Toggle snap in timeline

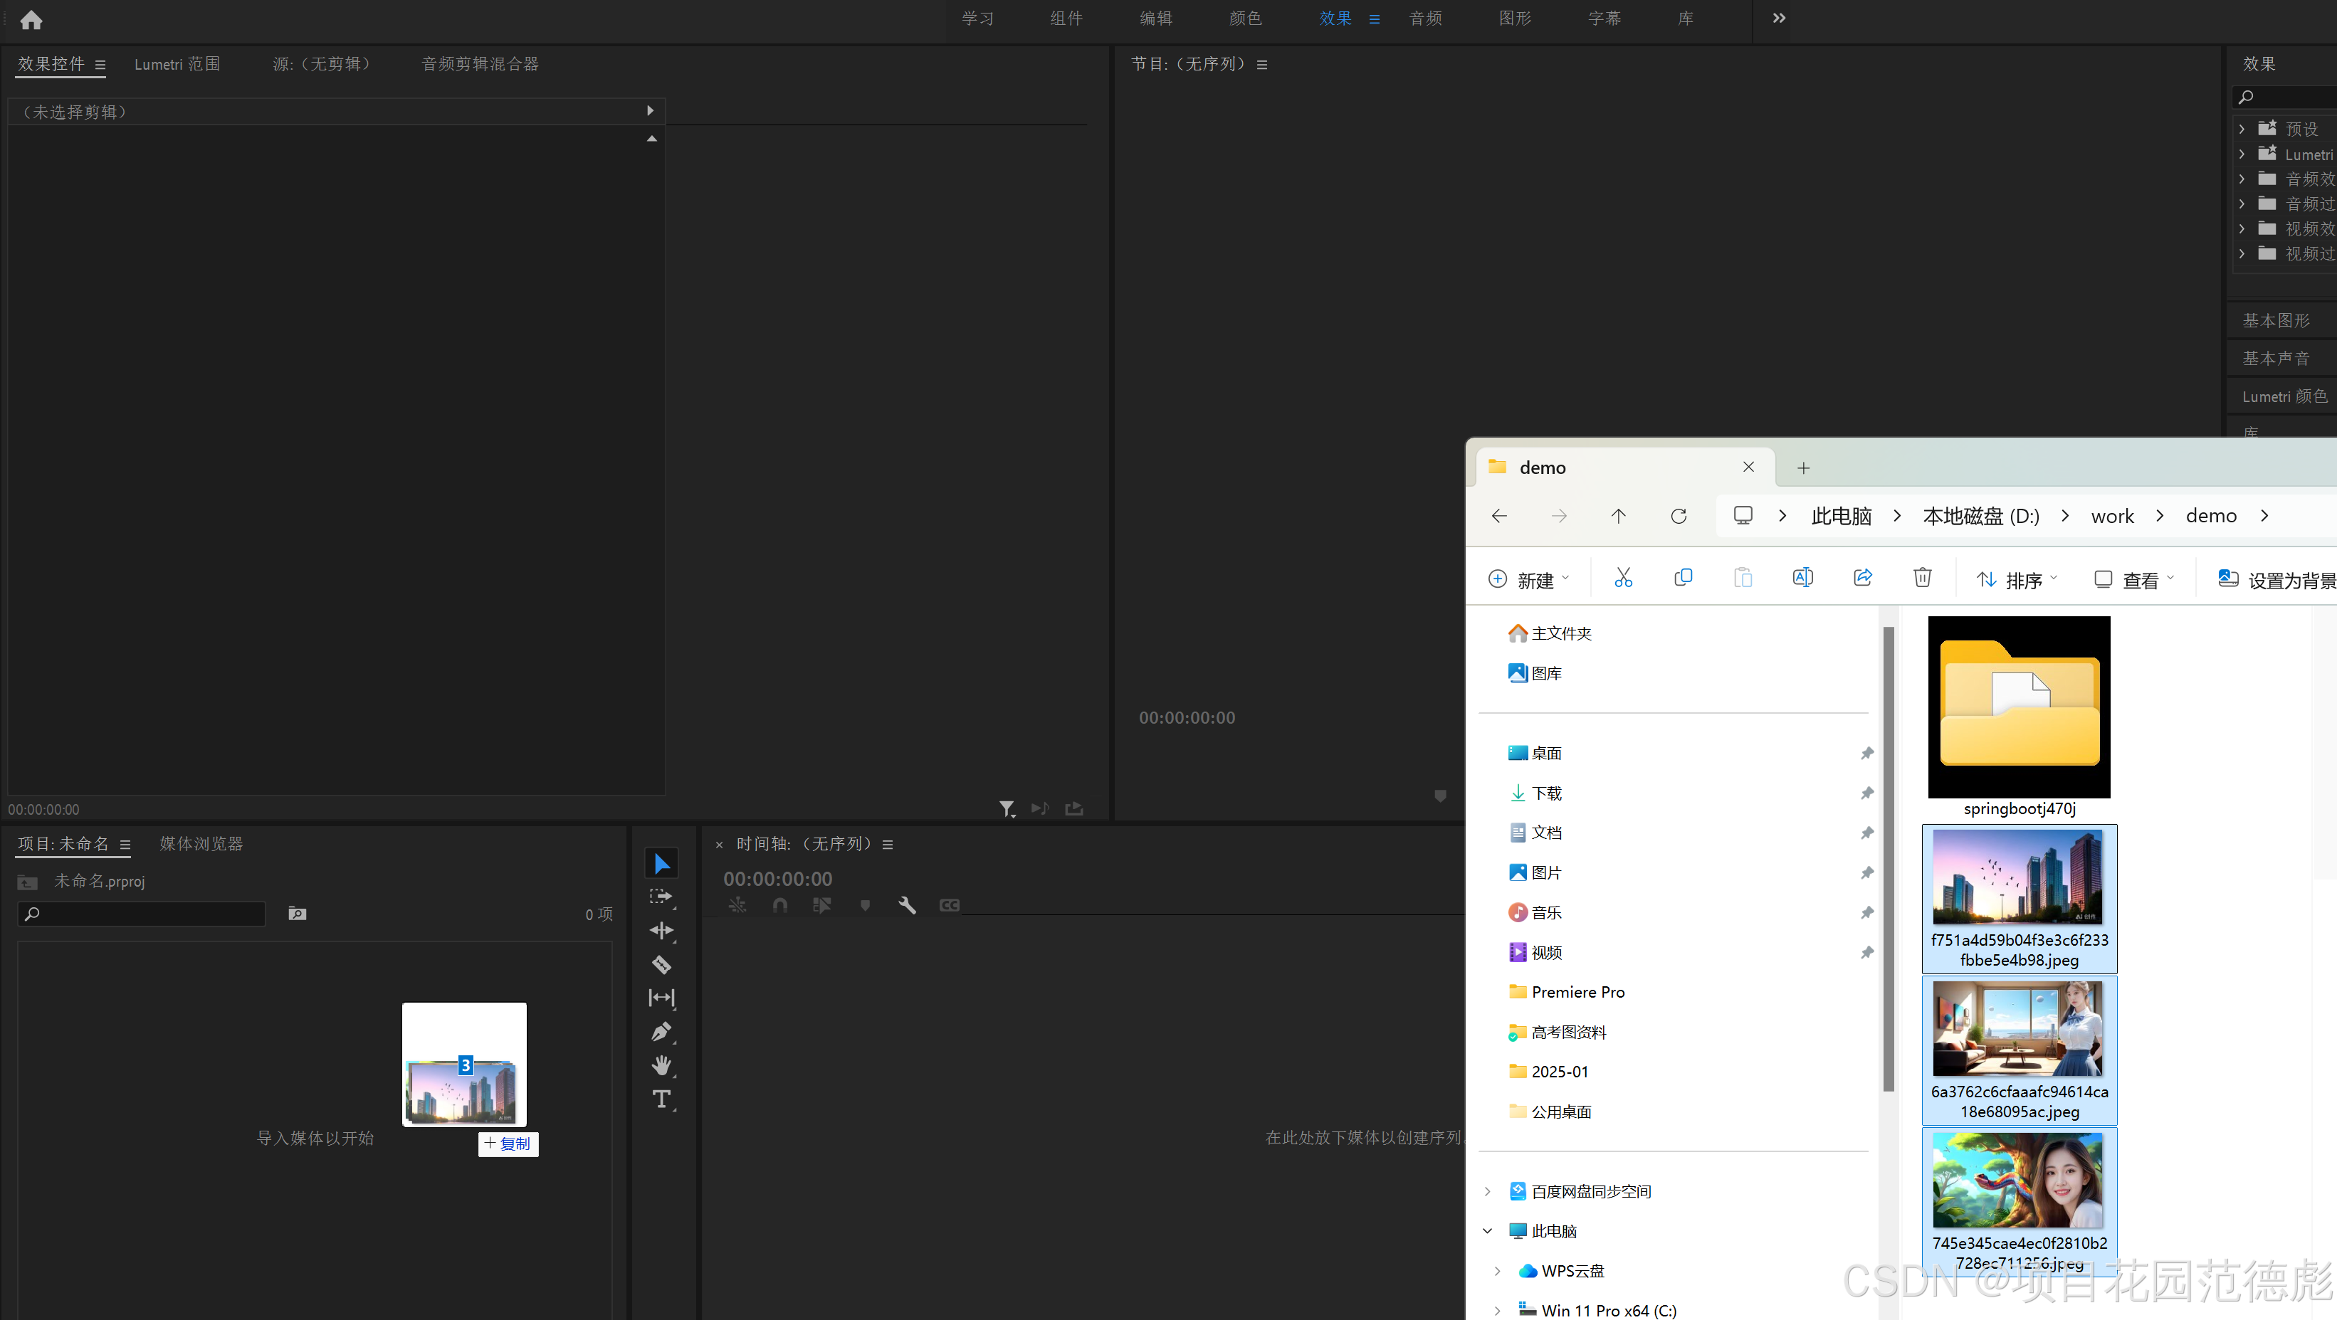pyautogui.click(x=779, y=904)
